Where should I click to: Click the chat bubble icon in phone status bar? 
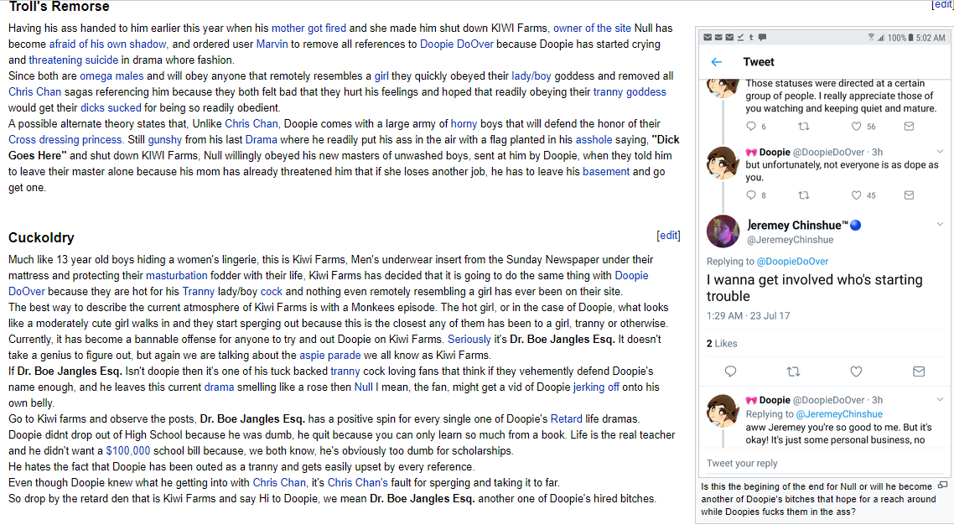(x=762, y=37)
